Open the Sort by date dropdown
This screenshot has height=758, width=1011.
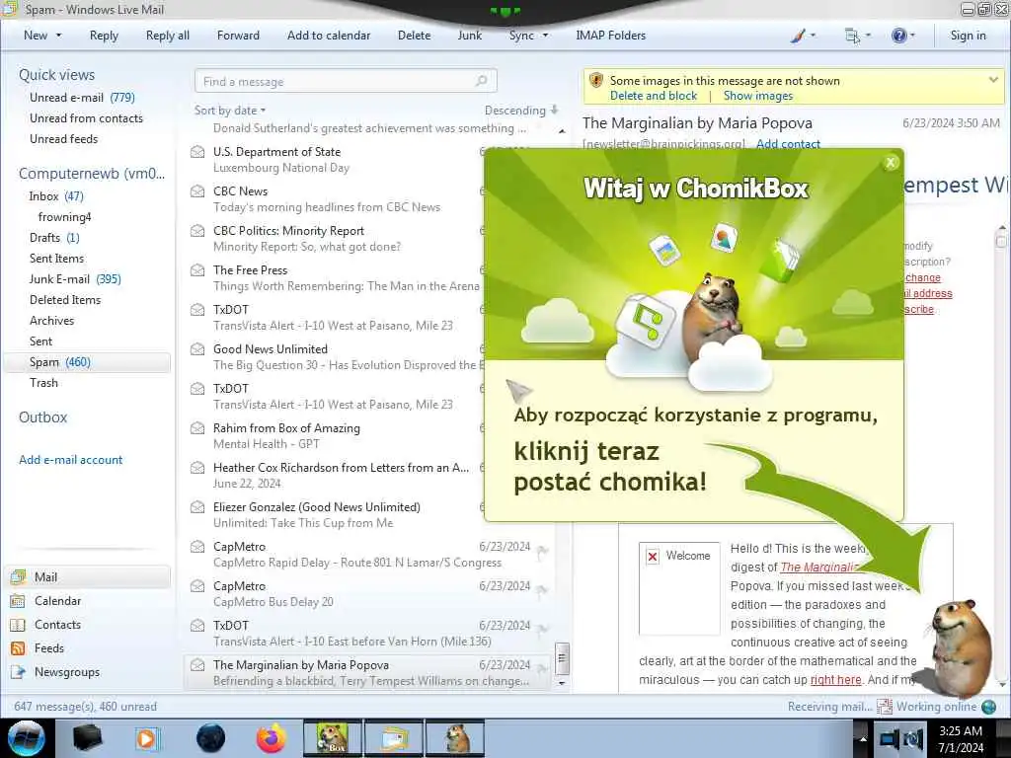229,111
